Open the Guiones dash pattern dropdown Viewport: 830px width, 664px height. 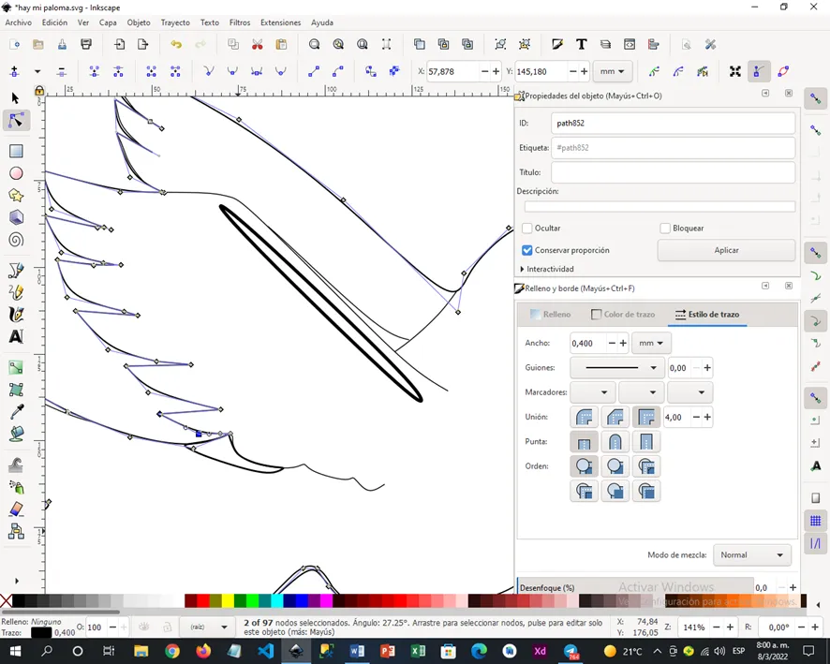click(616, 368)
